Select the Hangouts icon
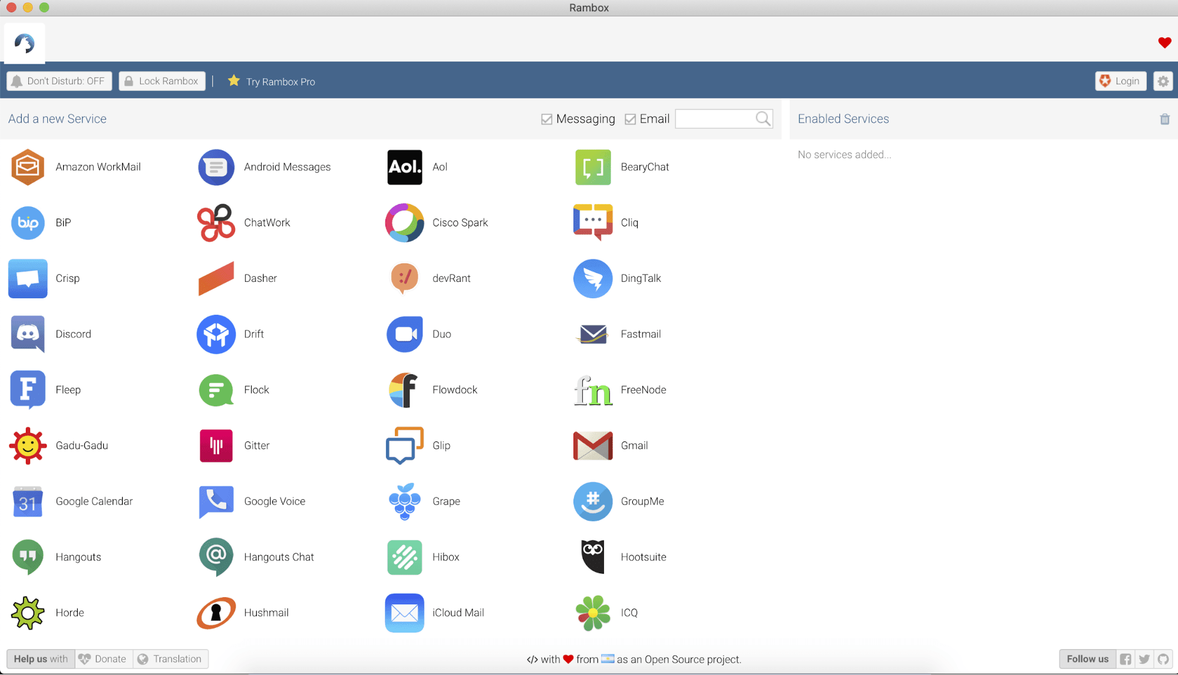Image resolution: width=1178 pixels, height=675 pixels. point(28,557)
